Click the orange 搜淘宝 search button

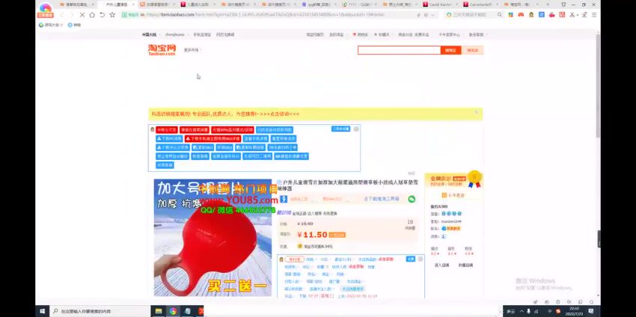click(450, 50)
